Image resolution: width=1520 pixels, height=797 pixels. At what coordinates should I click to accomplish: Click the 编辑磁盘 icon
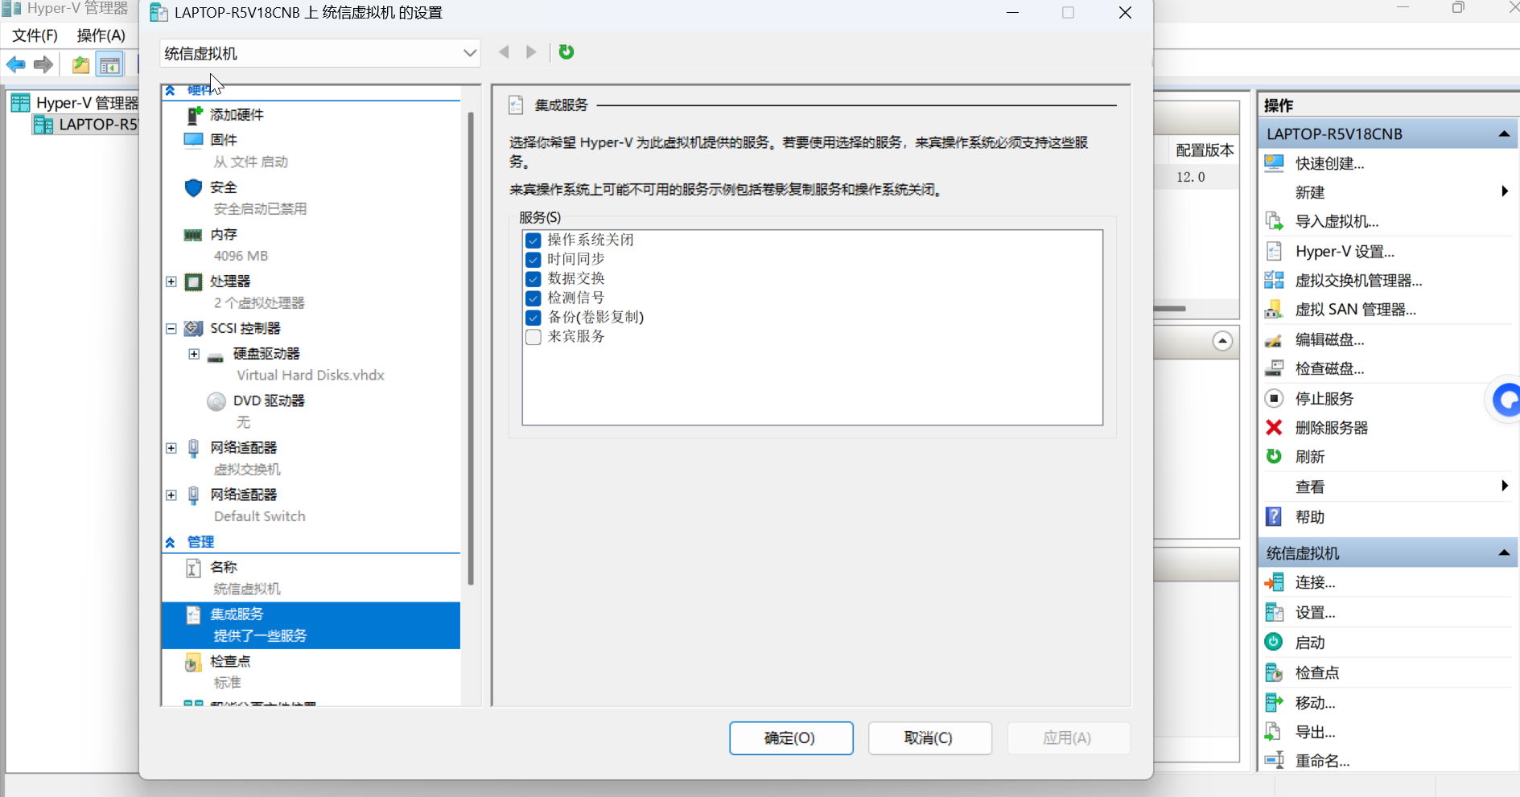(x=1274, y=340)
